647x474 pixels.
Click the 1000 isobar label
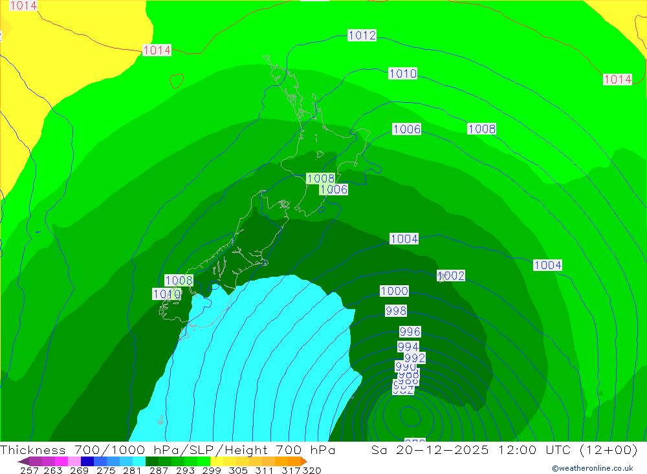pos(394,291)
